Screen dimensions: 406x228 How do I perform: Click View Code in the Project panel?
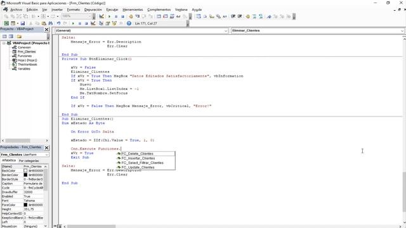pyautogui.click(x=4, y=37)
